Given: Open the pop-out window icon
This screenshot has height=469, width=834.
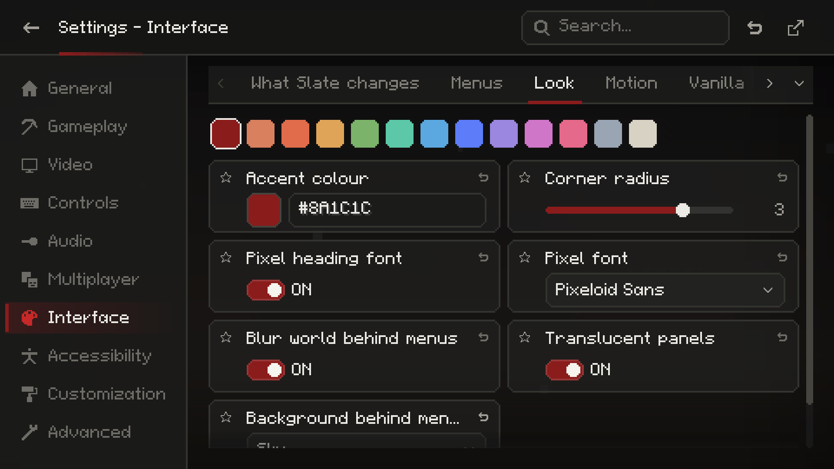Looking at the screenshot, I should (x=795, y=28).
